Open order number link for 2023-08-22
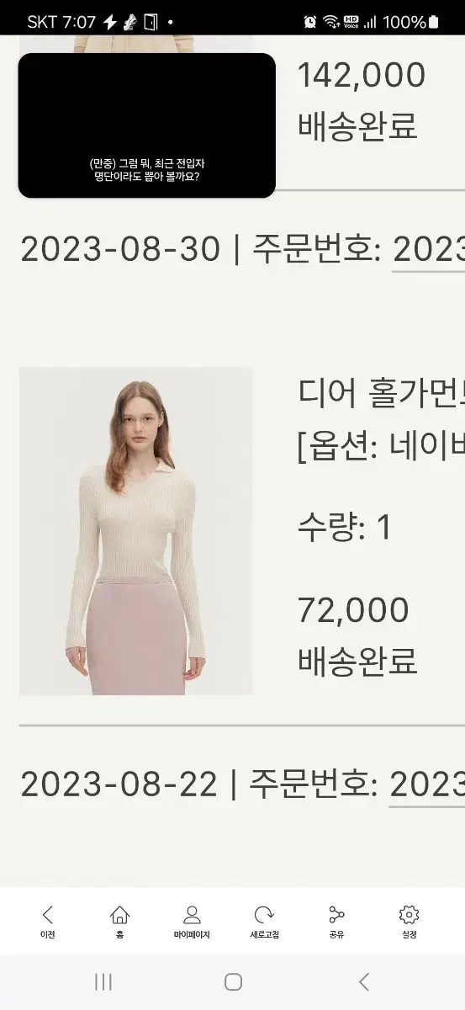 (x=426, y=785)
